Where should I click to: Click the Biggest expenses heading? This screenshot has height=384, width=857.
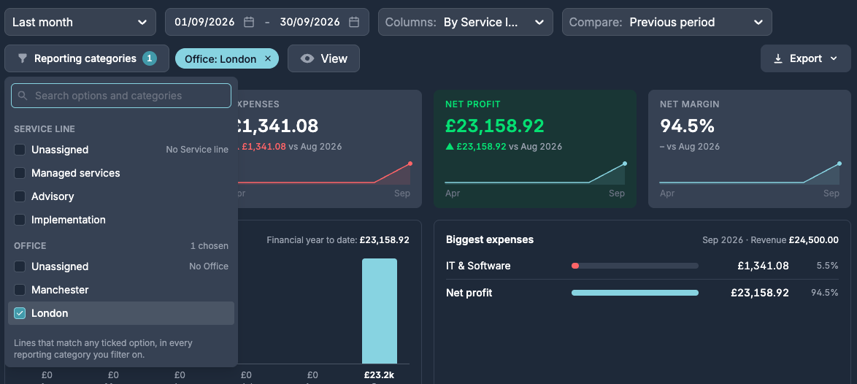pyautogui.click(x=490, y=239)
